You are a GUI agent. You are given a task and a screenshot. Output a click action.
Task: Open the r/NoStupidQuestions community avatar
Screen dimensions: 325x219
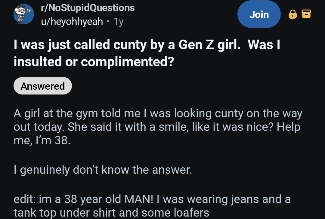tap(24, 14)
